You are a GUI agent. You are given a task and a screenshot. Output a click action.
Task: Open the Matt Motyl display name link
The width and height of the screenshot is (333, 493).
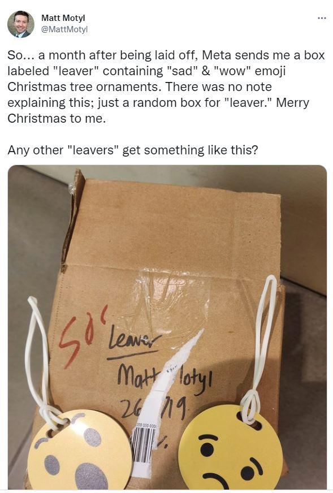[63, 18]
